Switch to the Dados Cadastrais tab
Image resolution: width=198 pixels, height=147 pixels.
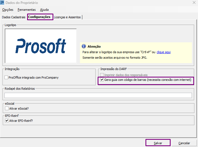14,17
